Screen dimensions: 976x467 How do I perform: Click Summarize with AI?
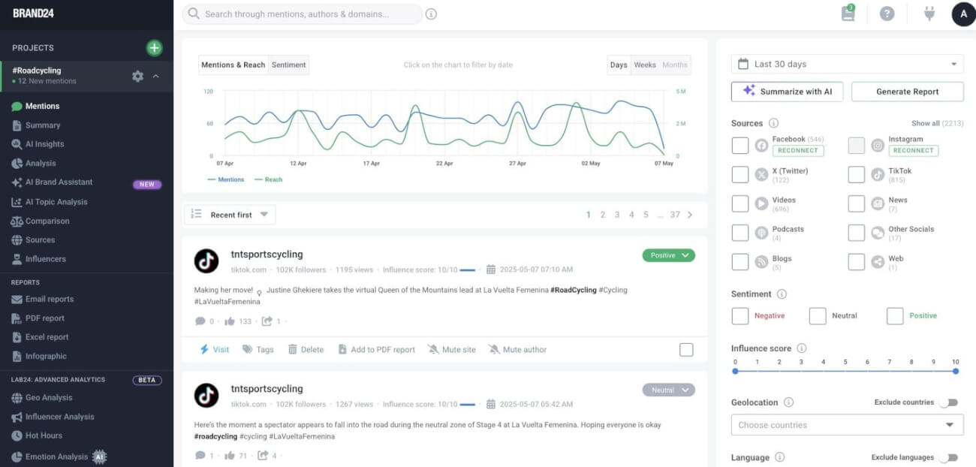point(787,91)
